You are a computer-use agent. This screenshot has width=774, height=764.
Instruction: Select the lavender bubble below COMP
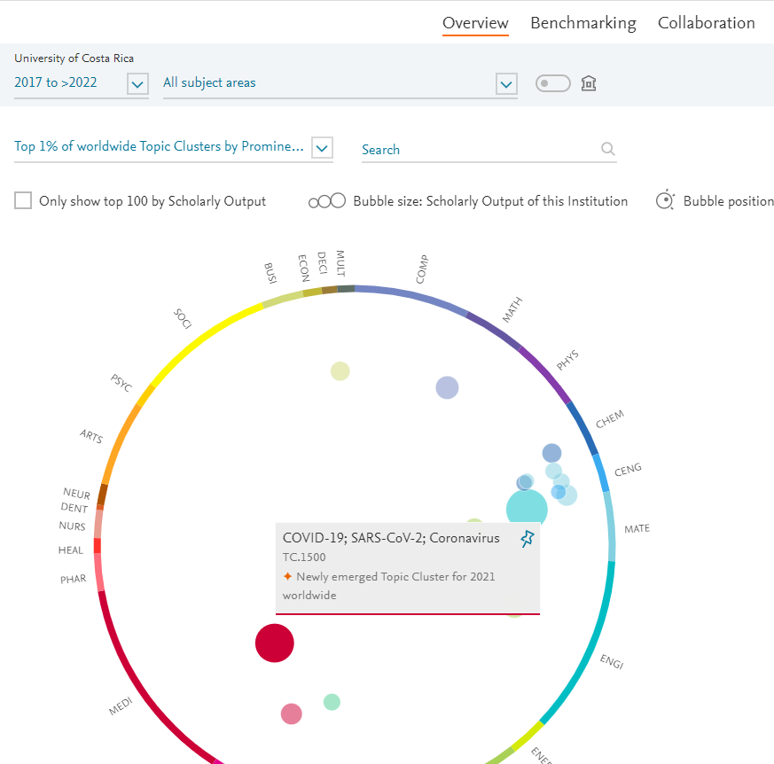(x=447, y=387)
